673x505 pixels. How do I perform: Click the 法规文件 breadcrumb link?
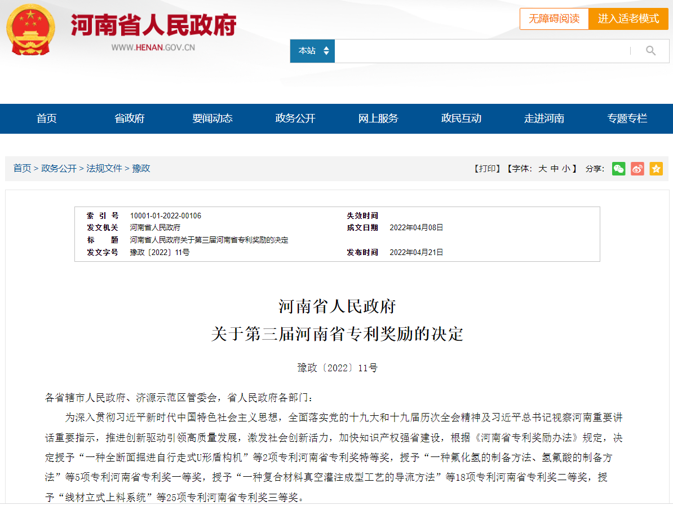tap(104, 169)
